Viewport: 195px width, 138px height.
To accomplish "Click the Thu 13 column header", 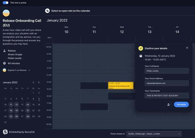I will click(x=149, y=30).
